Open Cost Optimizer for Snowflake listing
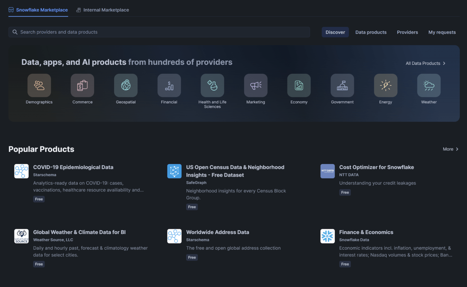 tap(376, 167)
